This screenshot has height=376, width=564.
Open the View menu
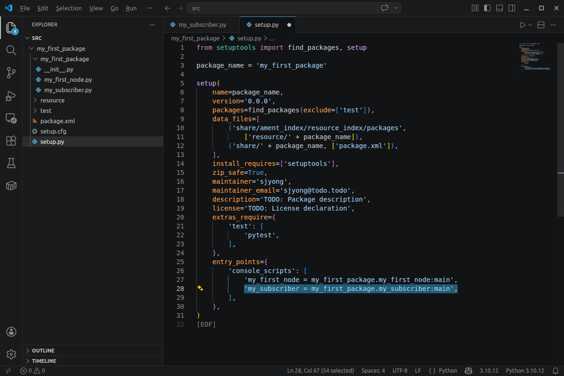click(96, 8)
